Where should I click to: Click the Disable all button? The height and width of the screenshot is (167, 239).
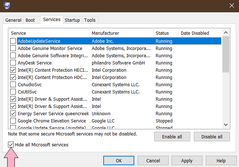[x=212, y=137]
